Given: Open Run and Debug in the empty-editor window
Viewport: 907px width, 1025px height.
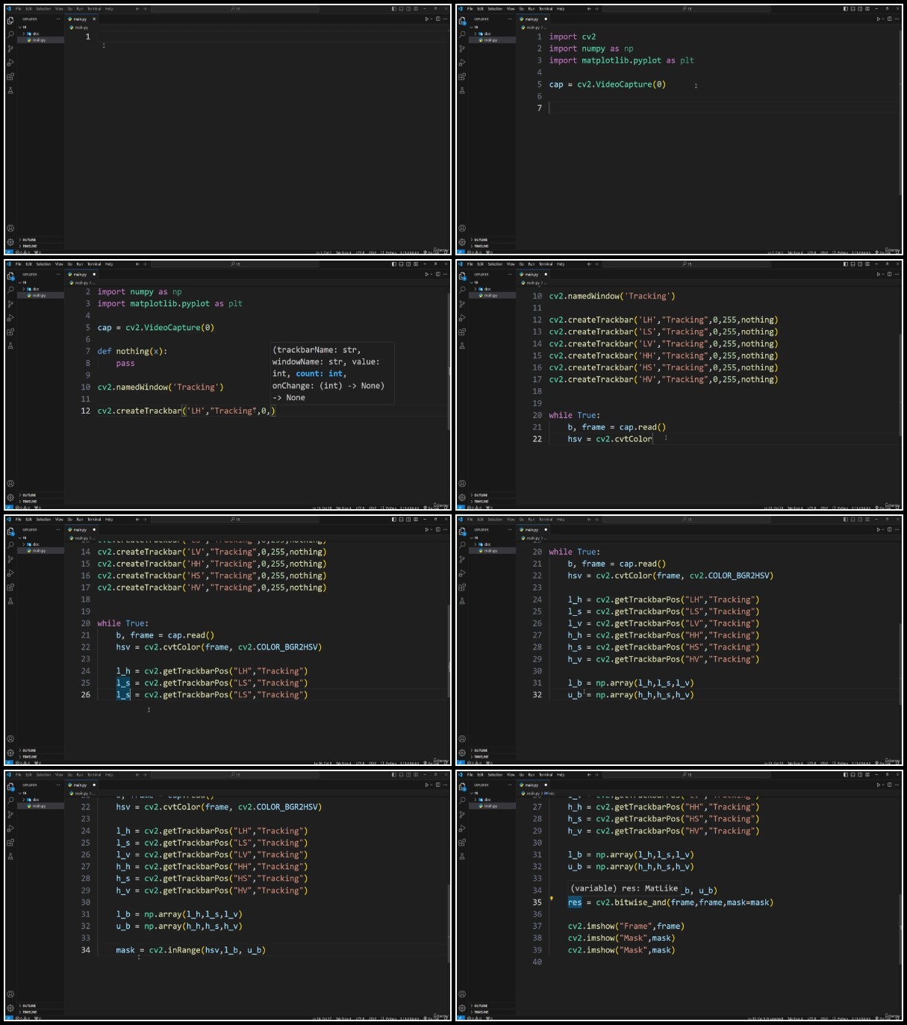Looking at the screenshot, I should coord(10,63).
